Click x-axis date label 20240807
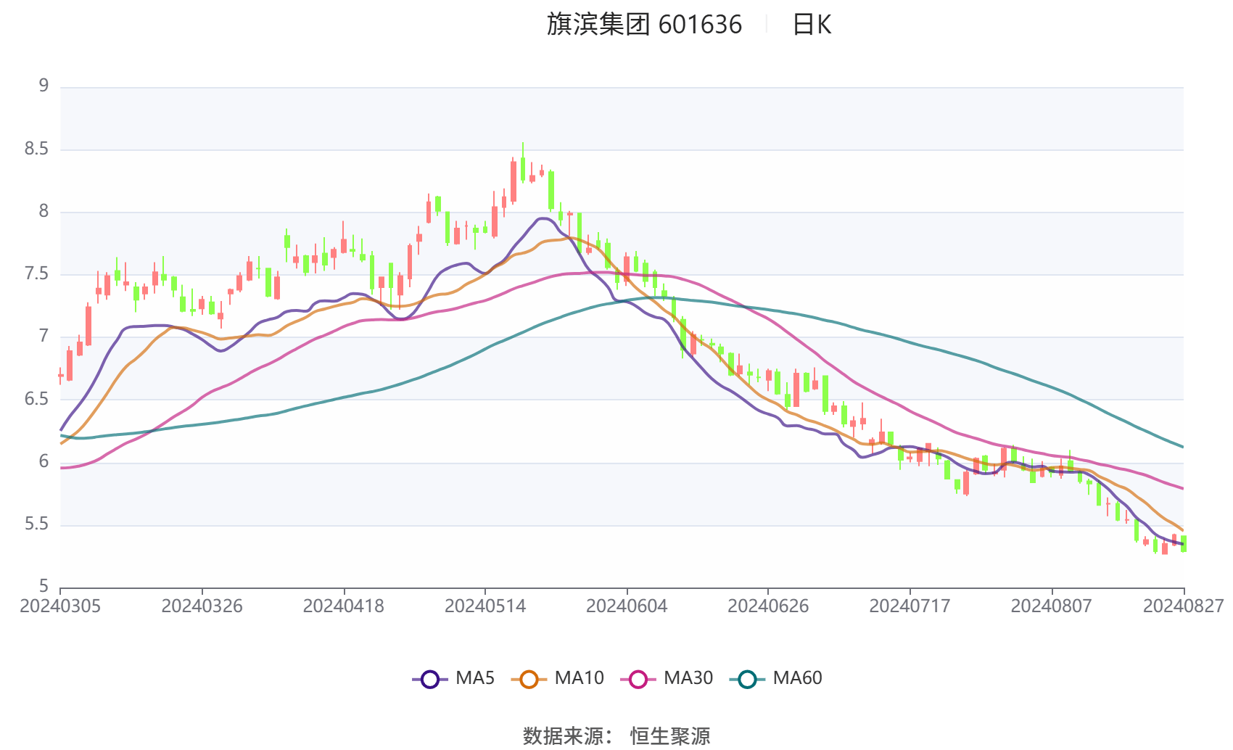Viewport: 1233px width, 750px height. (x=1051, y=606)
